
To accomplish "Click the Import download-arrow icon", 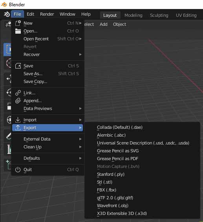I will pyautogui.click(x=18, y=120).
